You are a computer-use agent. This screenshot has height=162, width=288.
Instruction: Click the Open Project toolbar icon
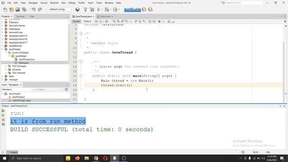[18, 9]
